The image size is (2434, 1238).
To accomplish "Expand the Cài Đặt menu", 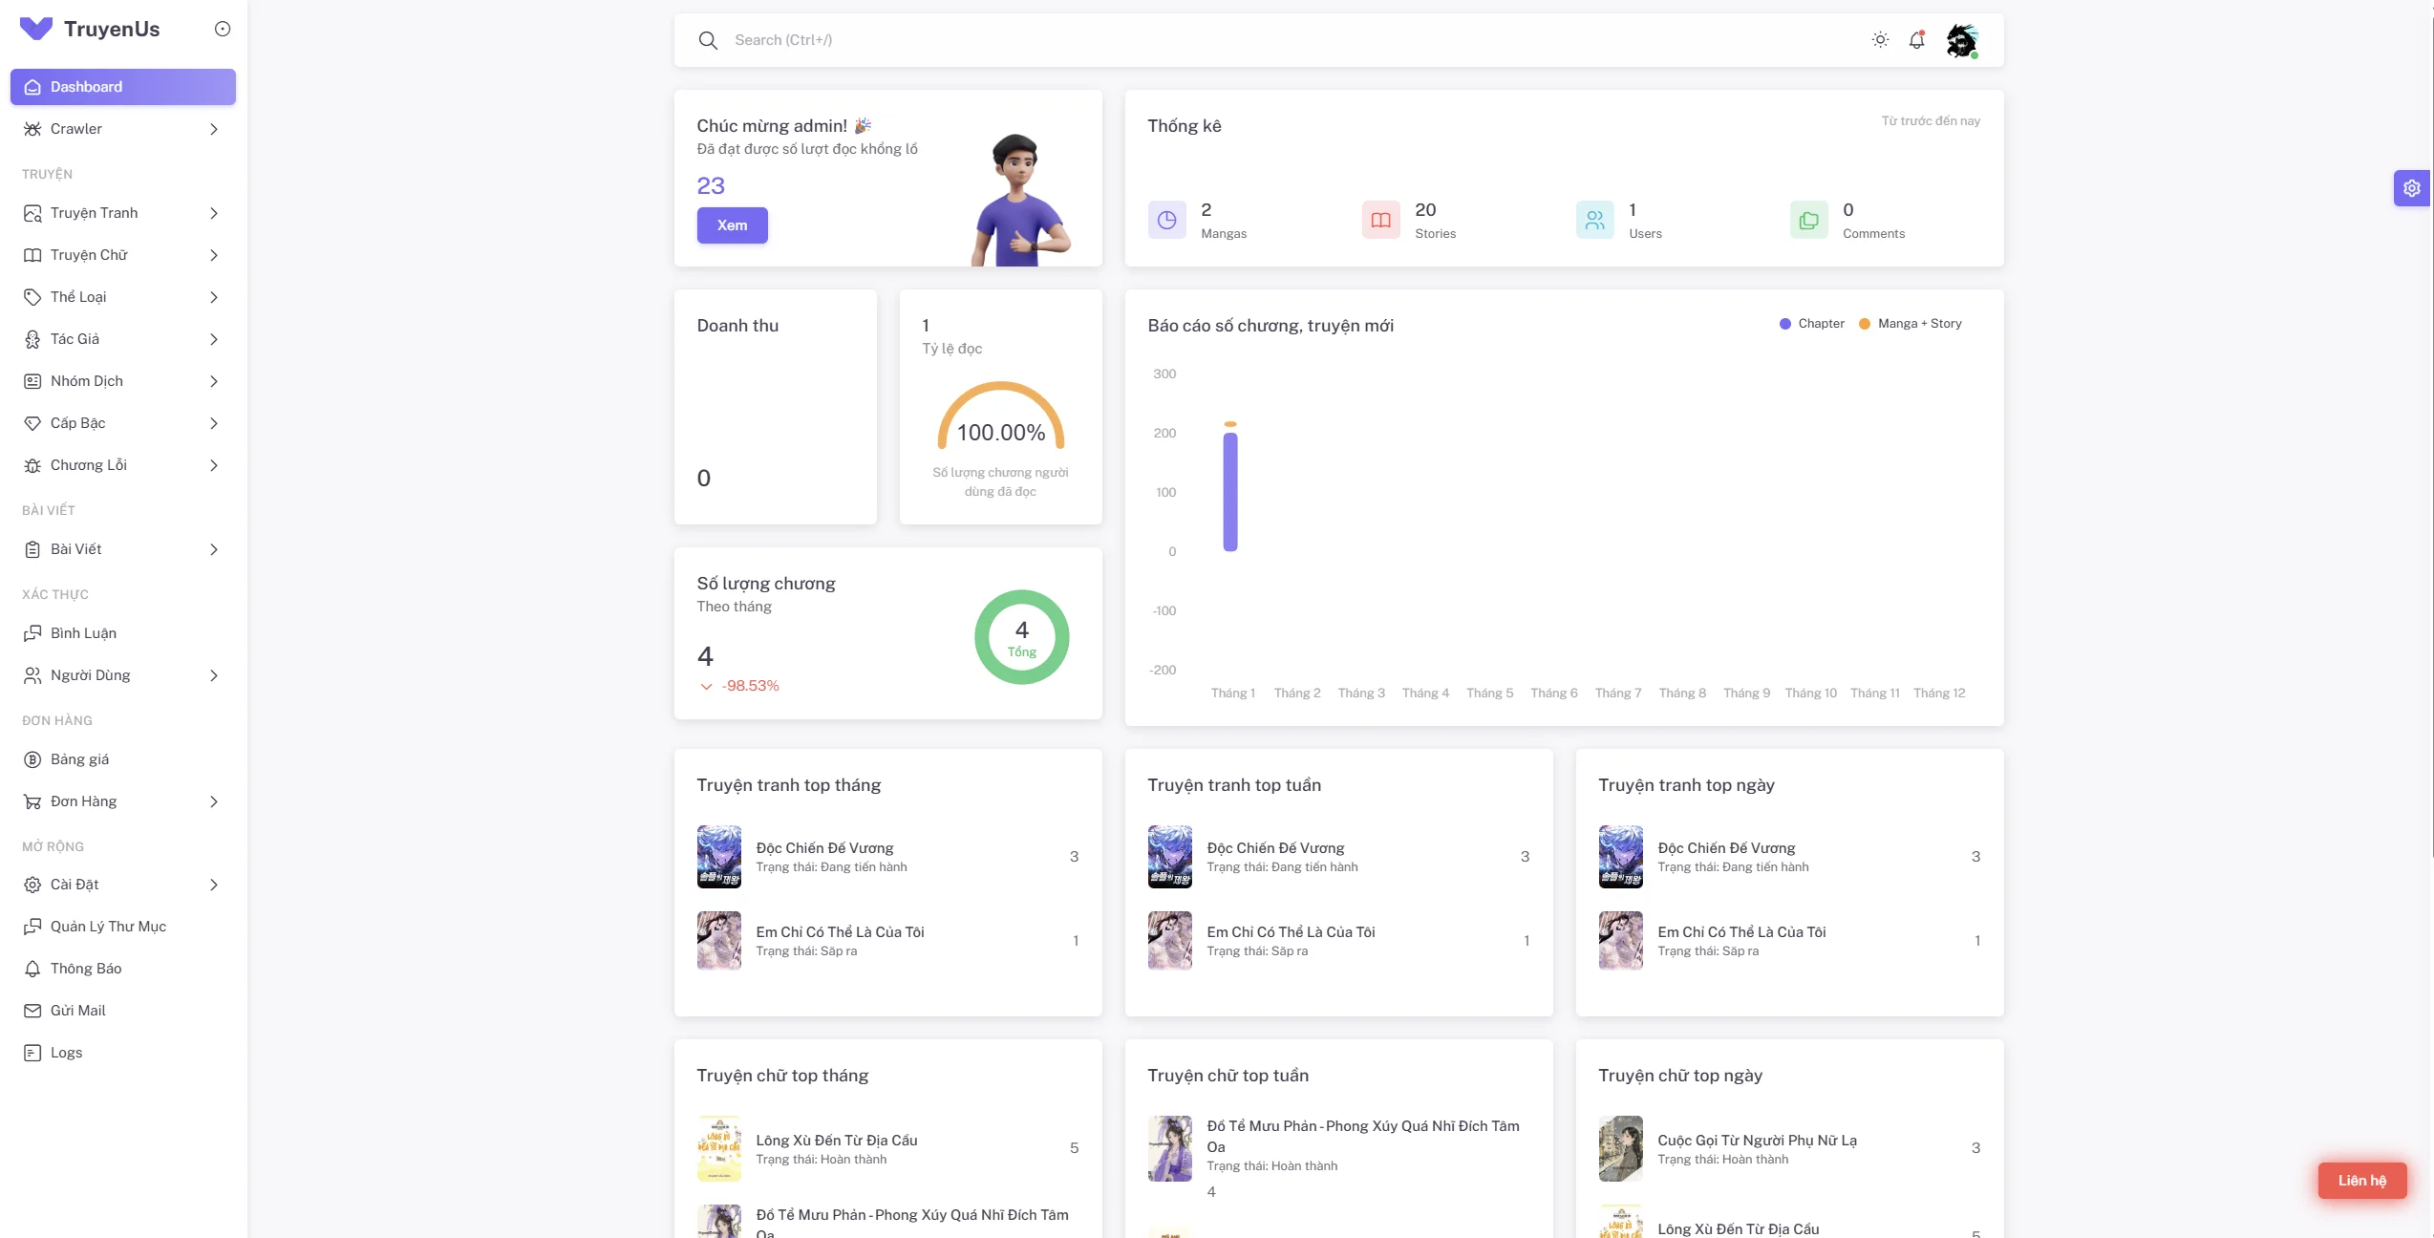I will [122, 885].
